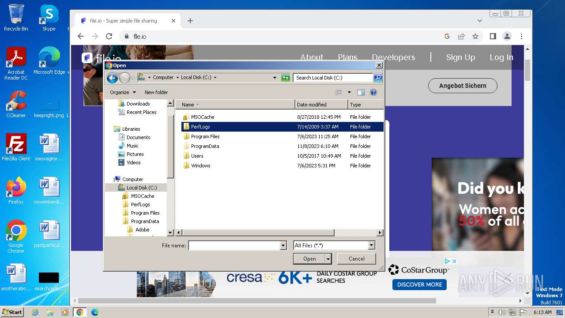Toggle the preview pane icon

click(361, 92)
